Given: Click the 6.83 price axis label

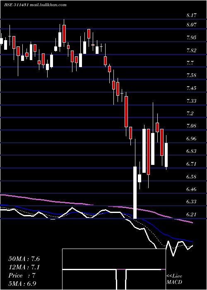Looking at the screenshot, I should coord(191,151).
